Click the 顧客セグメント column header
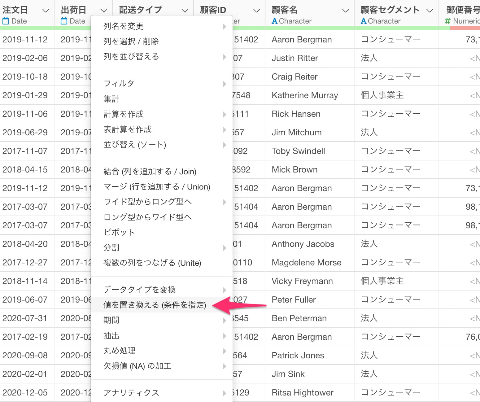 coord(390,10)
